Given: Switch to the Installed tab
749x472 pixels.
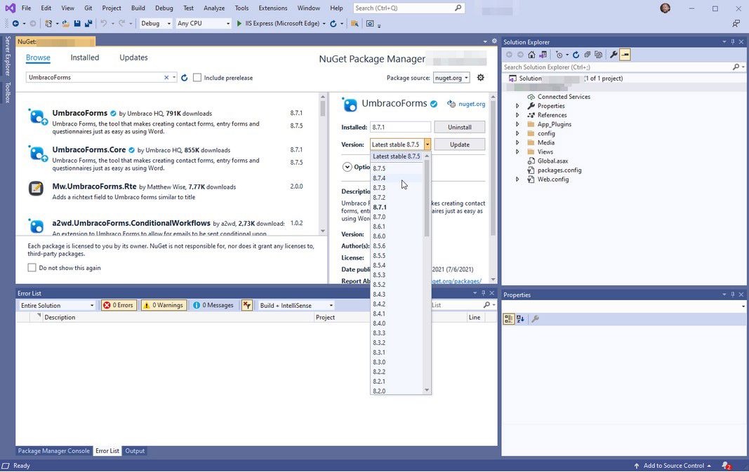Looking at the screenshot, I should pyautogui.click(x=86, y=58).
